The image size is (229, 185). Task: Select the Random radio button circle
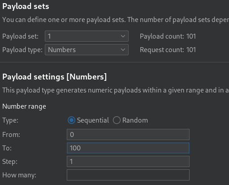click(x=117, y=120)
